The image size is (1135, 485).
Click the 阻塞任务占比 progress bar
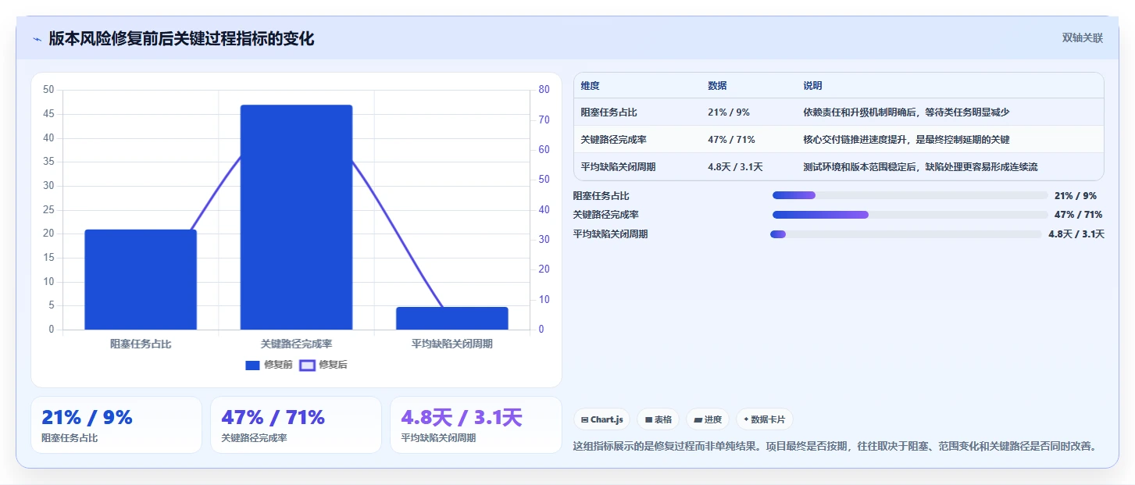click(910, 195)
